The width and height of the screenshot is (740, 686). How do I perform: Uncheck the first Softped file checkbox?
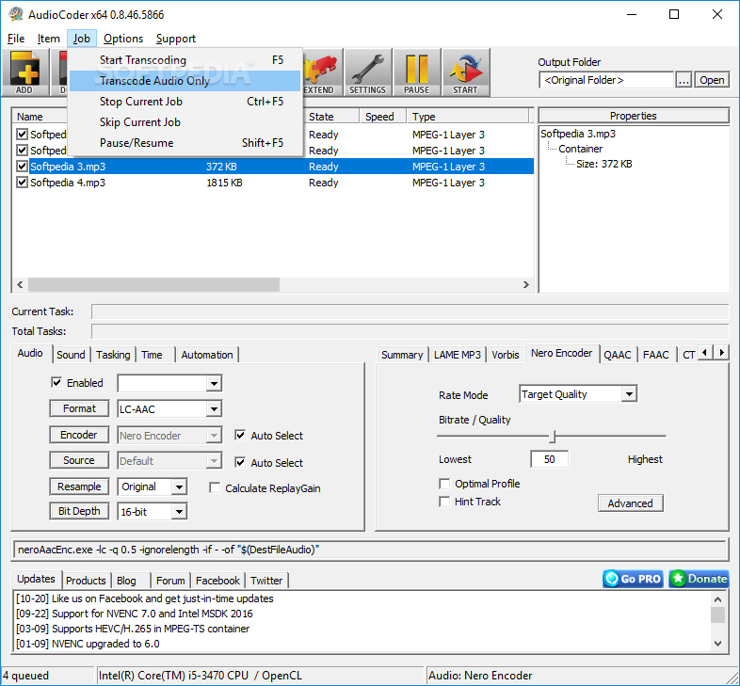pyautogui.click(x=22, y=134)
